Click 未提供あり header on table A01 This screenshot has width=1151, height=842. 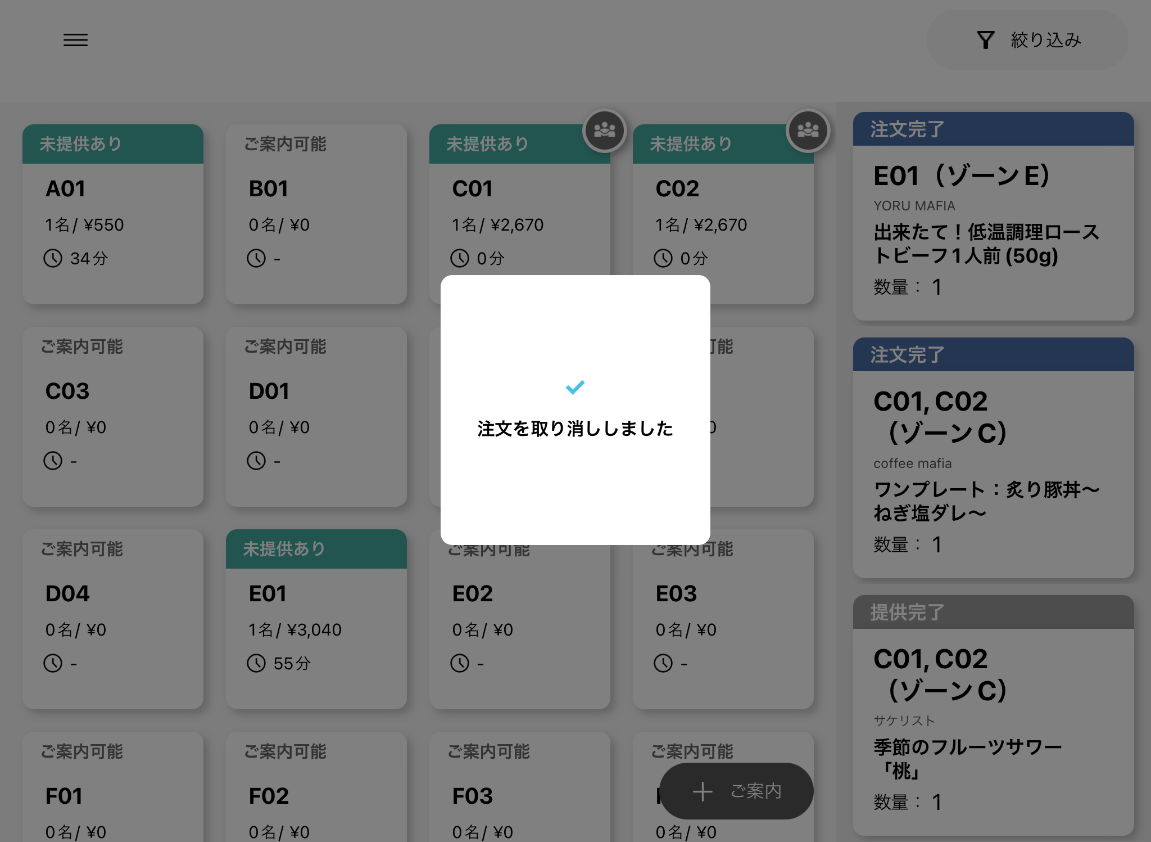112,144
